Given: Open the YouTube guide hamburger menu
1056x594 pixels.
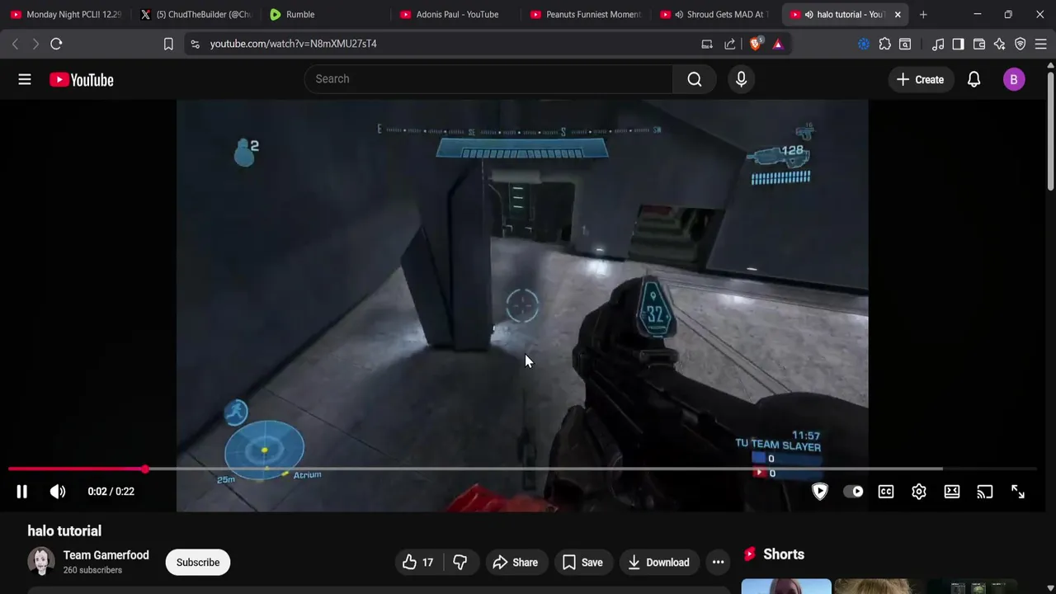Looking at the screenshot, I should [x=25, y=79].
